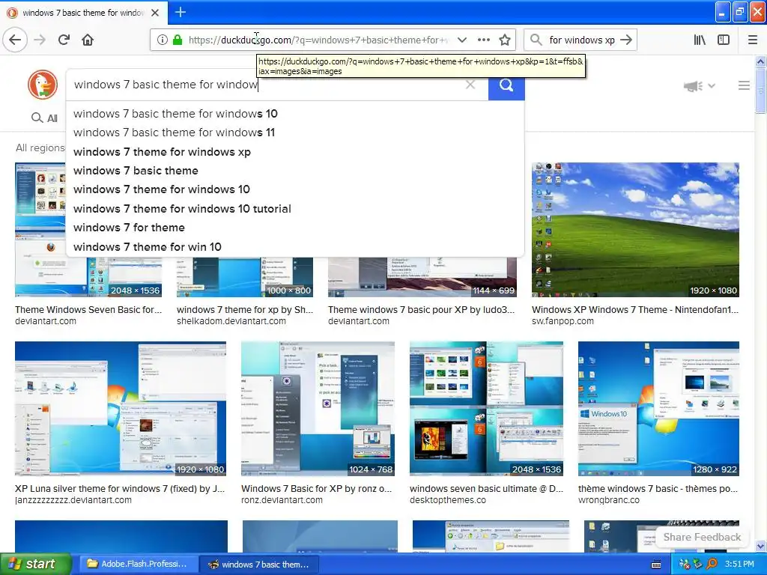The height and width of the screenshot is (575, 767).
Task: Bookmark this page with the star
Action: pyautogui.click(x=506, y=40)
